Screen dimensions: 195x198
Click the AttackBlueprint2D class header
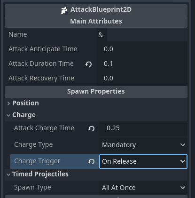(x=96, y=10)
